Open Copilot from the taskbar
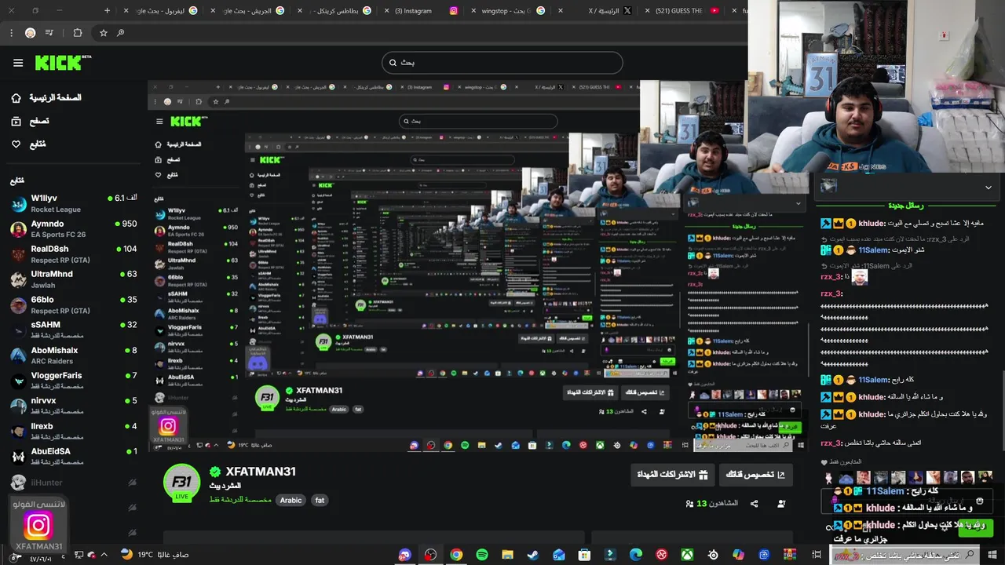 (738, 555)
